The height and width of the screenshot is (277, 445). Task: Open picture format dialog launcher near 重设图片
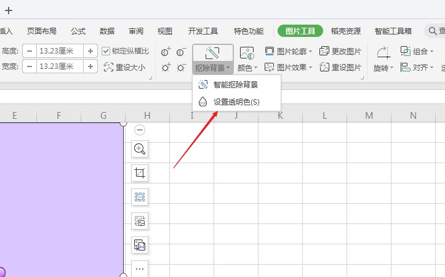pyautogui.click(x=362, y=78)
